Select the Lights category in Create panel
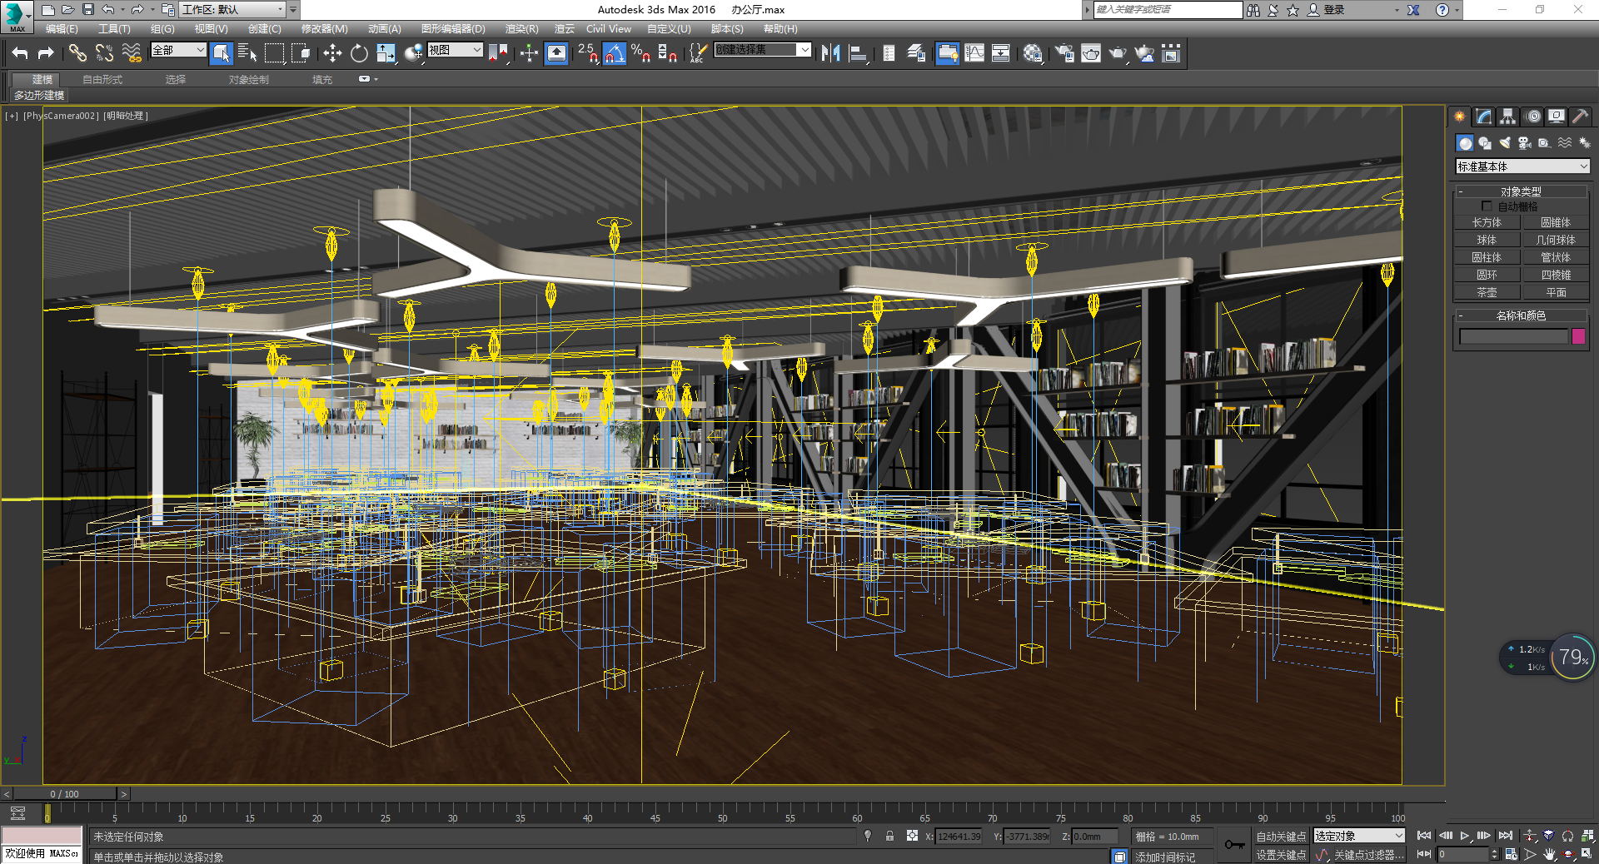The height and width of the screenshot is (864, 1599). [1505, 143]
